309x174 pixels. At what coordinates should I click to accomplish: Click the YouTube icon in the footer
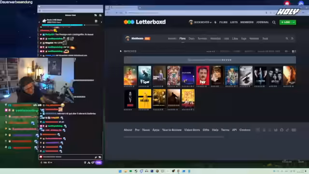[294, 130]
